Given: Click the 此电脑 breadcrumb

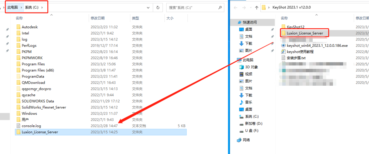Looking at the screenshot, I should coord(13,8).
